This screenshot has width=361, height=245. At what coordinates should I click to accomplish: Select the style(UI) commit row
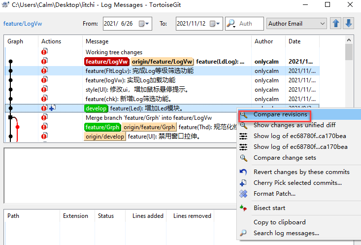point(162,90)
